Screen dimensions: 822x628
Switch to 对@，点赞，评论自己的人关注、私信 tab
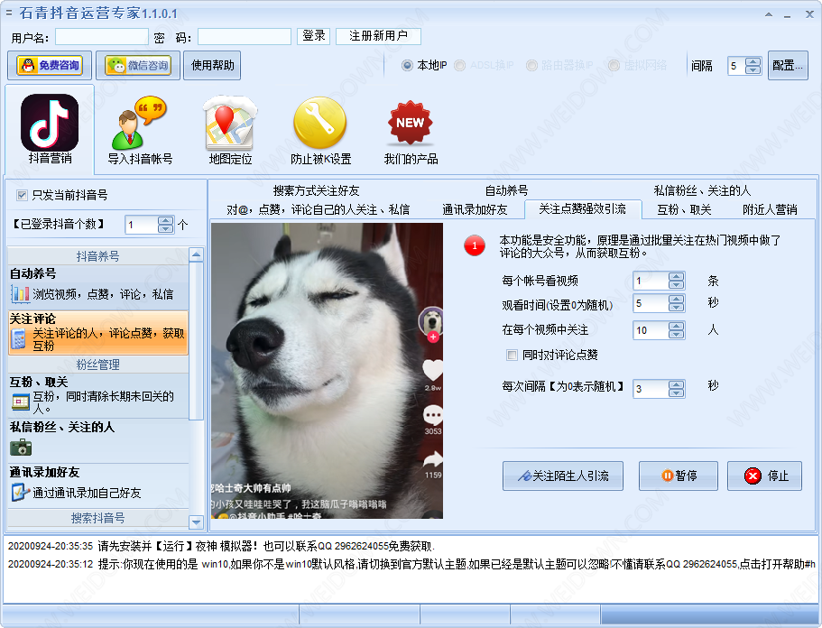point(318,209)
